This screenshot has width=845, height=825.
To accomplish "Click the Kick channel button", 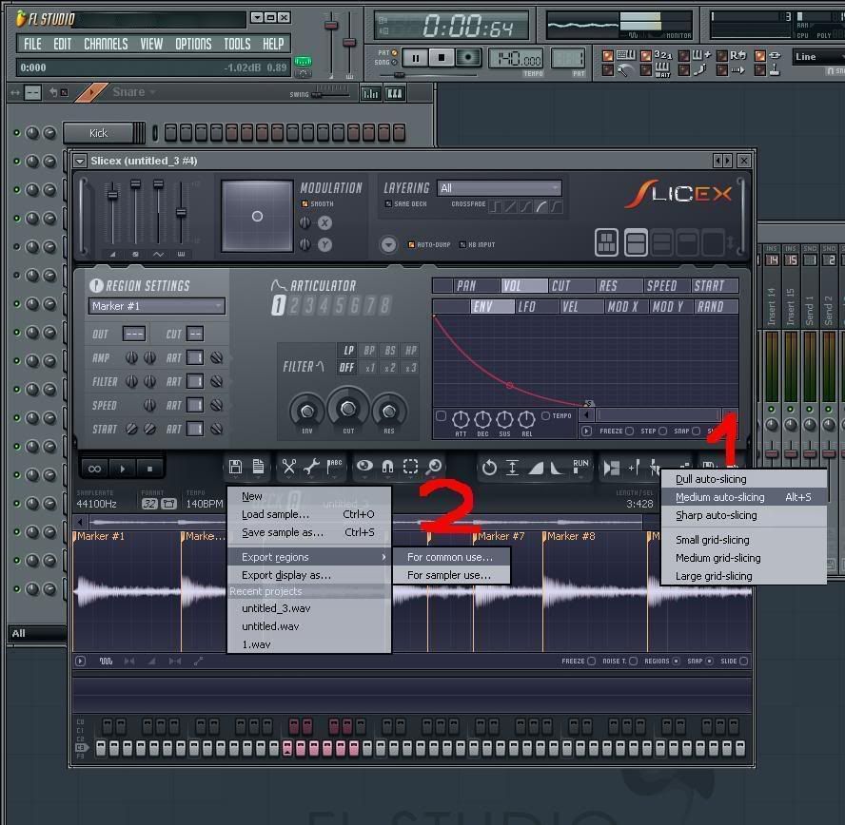I will 98,133.
